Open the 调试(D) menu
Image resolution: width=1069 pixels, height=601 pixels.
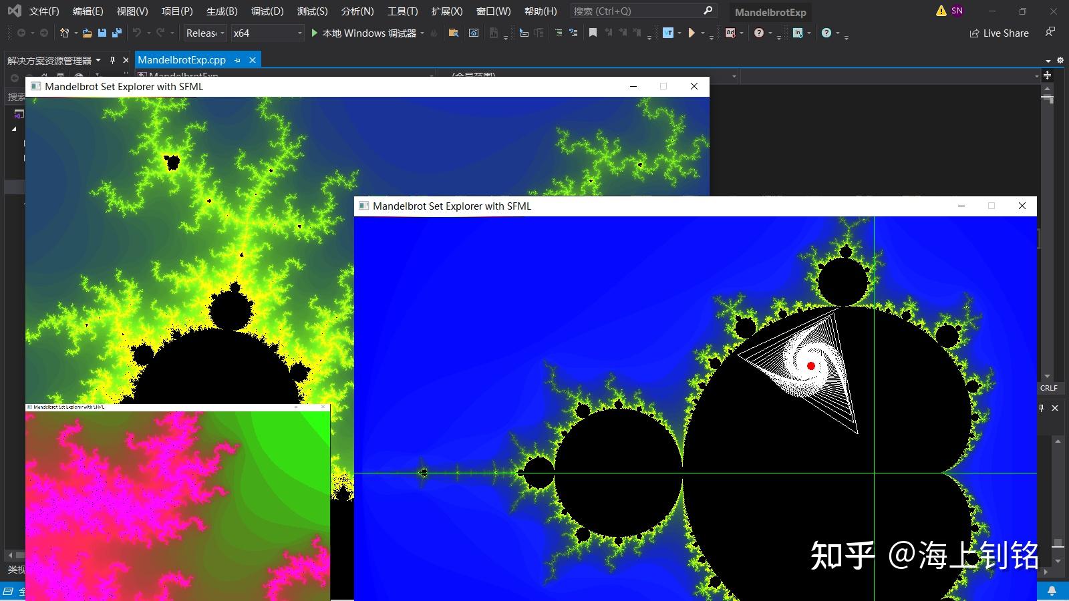coord(267,11)
